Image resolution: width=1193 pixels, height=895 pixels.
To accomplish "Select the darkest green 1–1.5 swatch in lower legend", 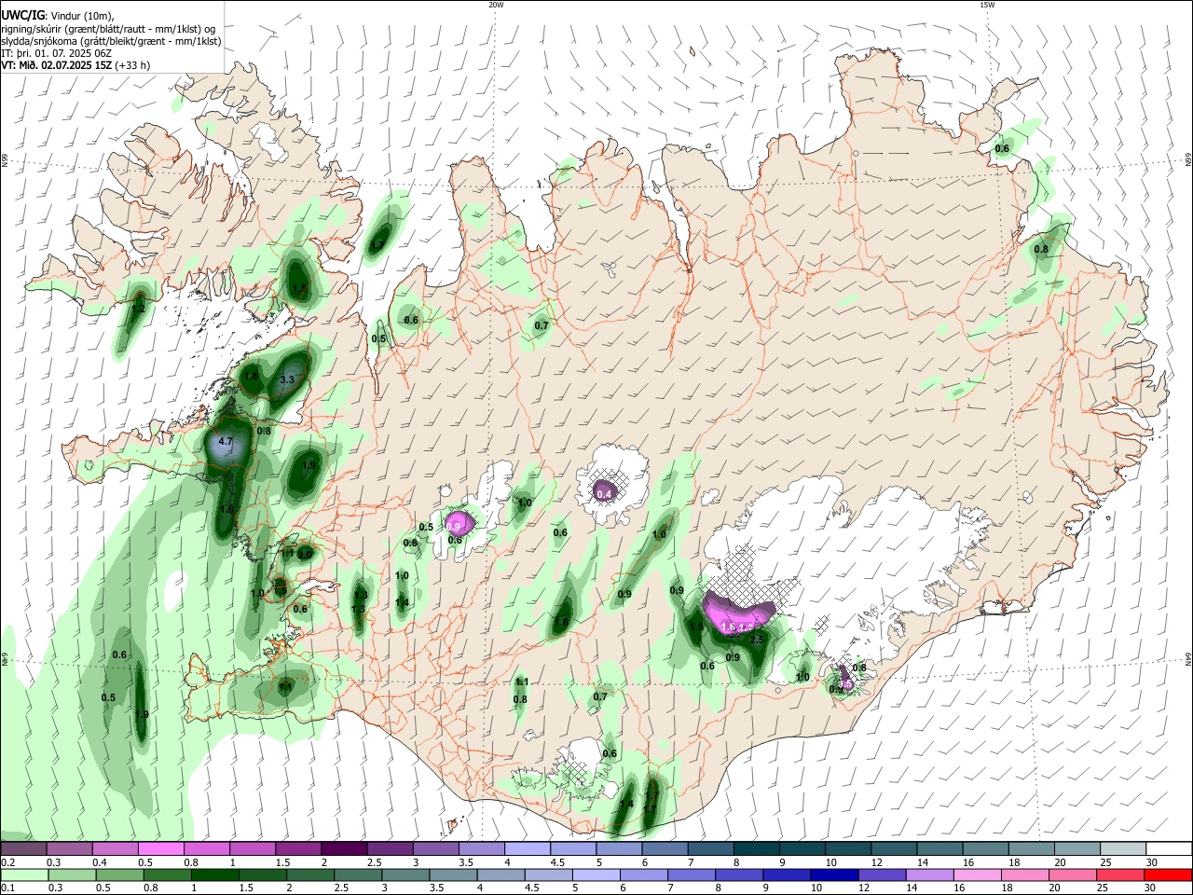I will pos(215,874).
